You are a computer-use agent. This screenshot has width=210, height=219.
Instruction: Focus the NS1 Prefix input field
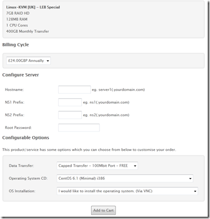point(70,102)
